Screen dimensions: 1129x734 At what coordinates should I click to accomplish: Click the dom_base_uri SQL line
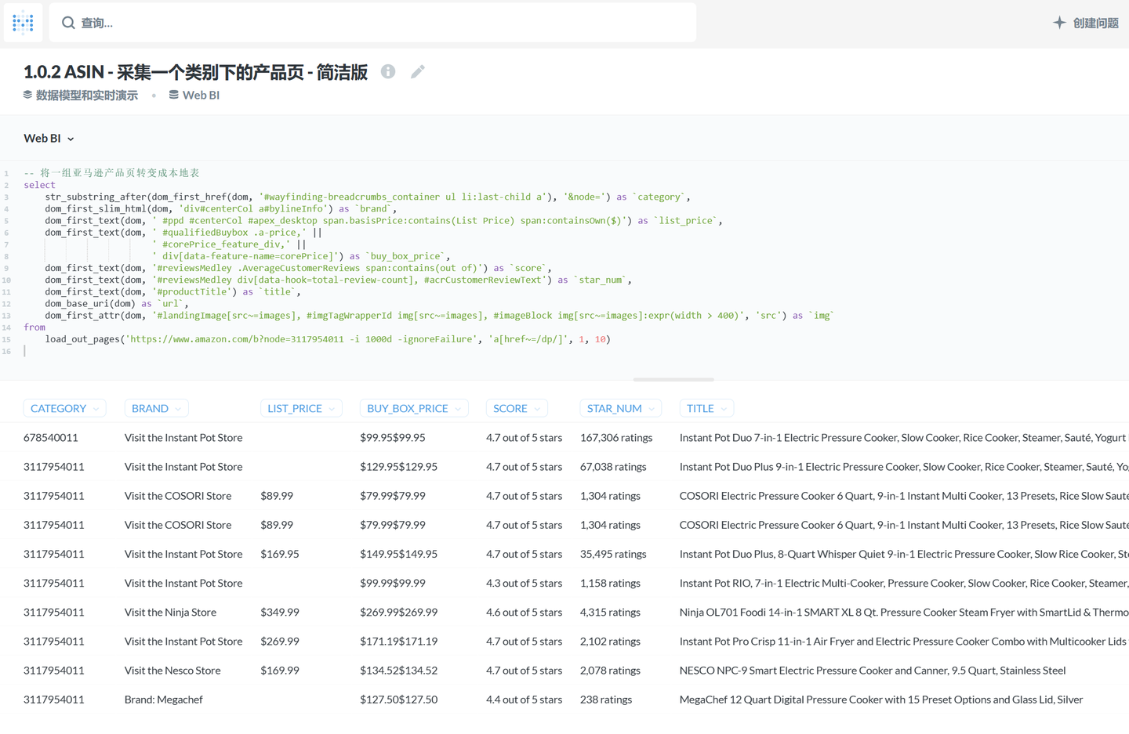[x=117, y=303]
